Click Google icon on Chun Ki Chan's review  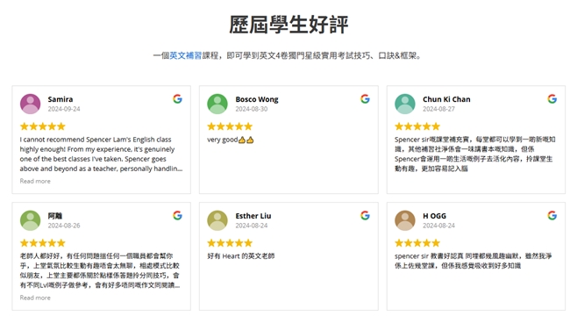click(x=552, y=99)
